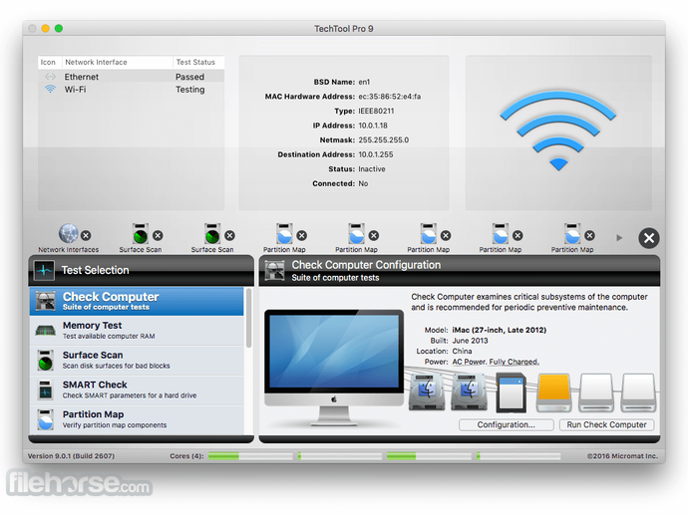Click the Memory Test RAM chip icon
Screen dimensions: 688x516
pyautogui.click(x=46, y=330)
